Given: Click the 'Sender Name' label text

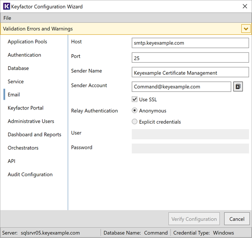Looking at the screenshot, I should pyautogui.click(x=87, y=71).
